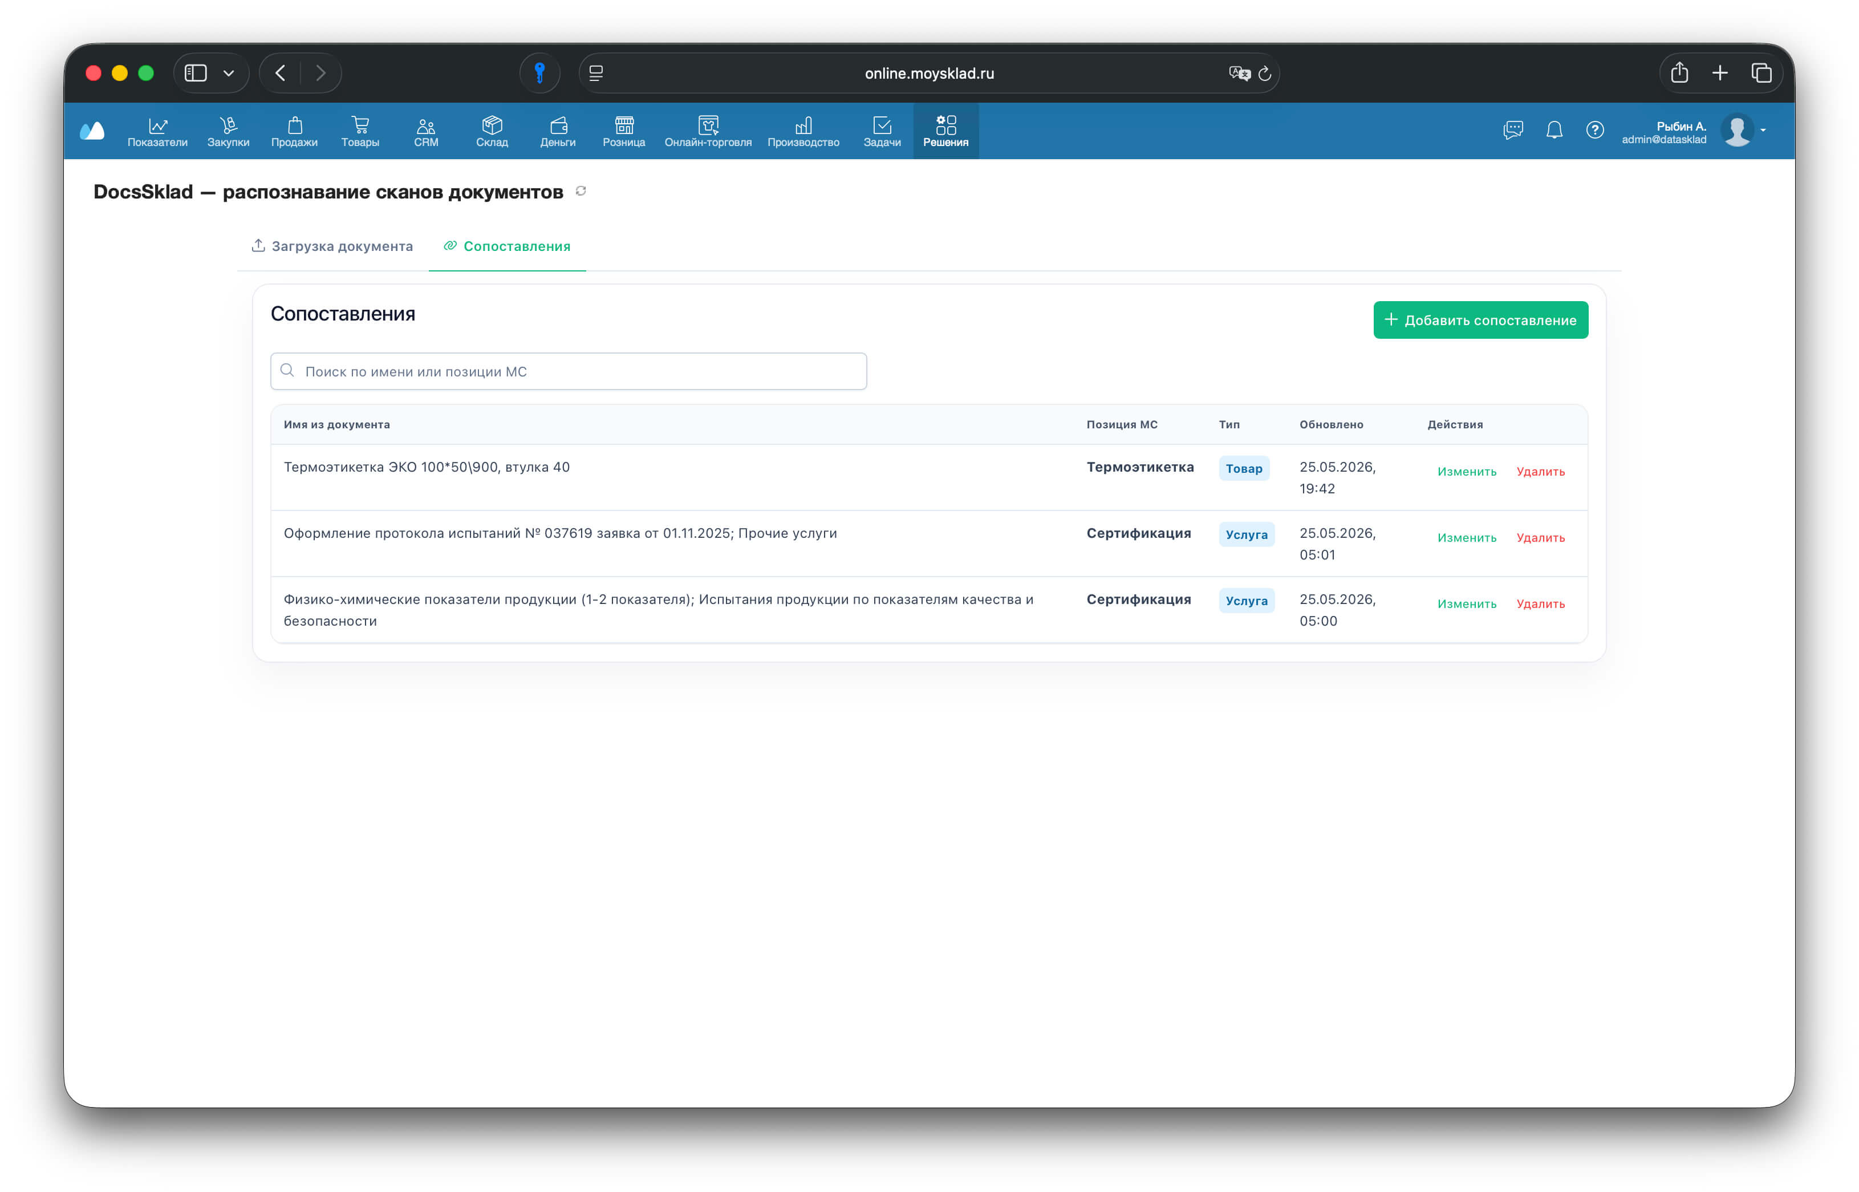Screen dimensions: 1859x1192
Task: Open the Производство section
Action: coord(803,132)
